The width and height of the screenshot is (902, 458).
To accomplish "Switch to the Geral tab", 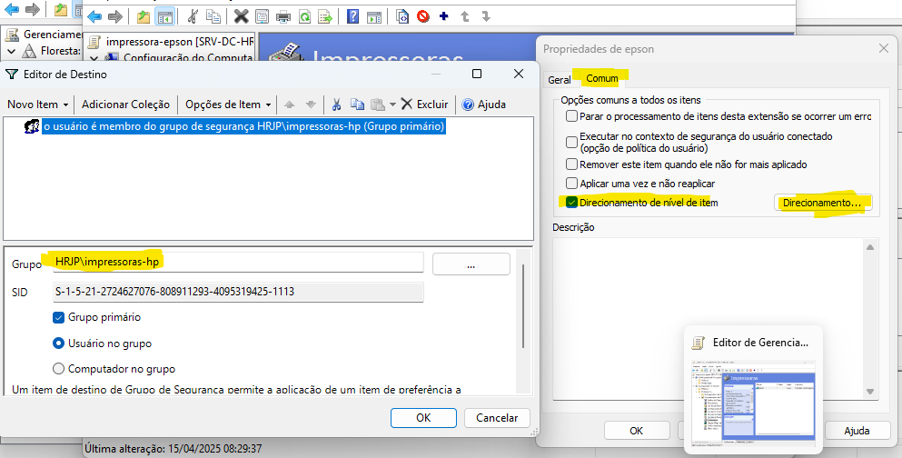I will coord(559,79).
